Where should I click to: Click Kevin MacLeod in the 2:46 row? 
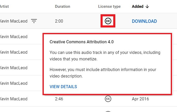14,99
